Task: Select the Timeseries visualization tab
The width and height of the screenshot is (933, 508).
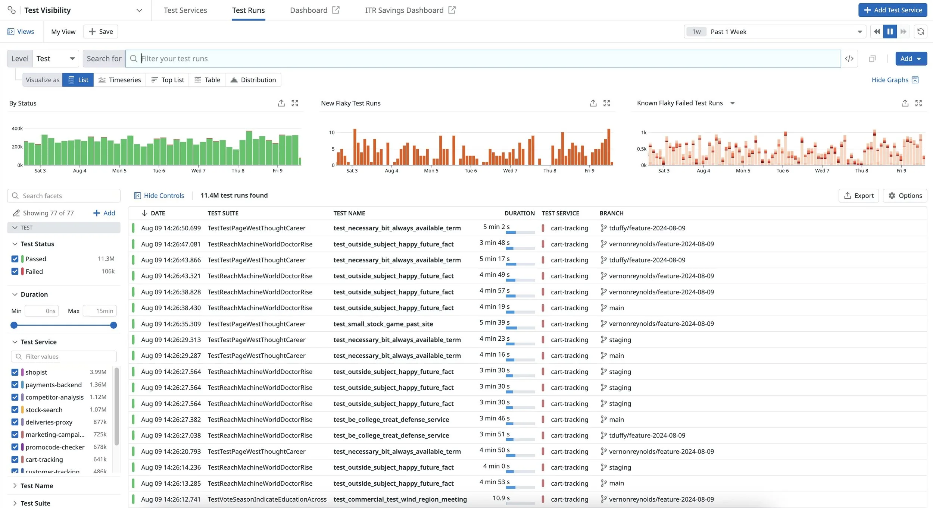Action: 120,80
